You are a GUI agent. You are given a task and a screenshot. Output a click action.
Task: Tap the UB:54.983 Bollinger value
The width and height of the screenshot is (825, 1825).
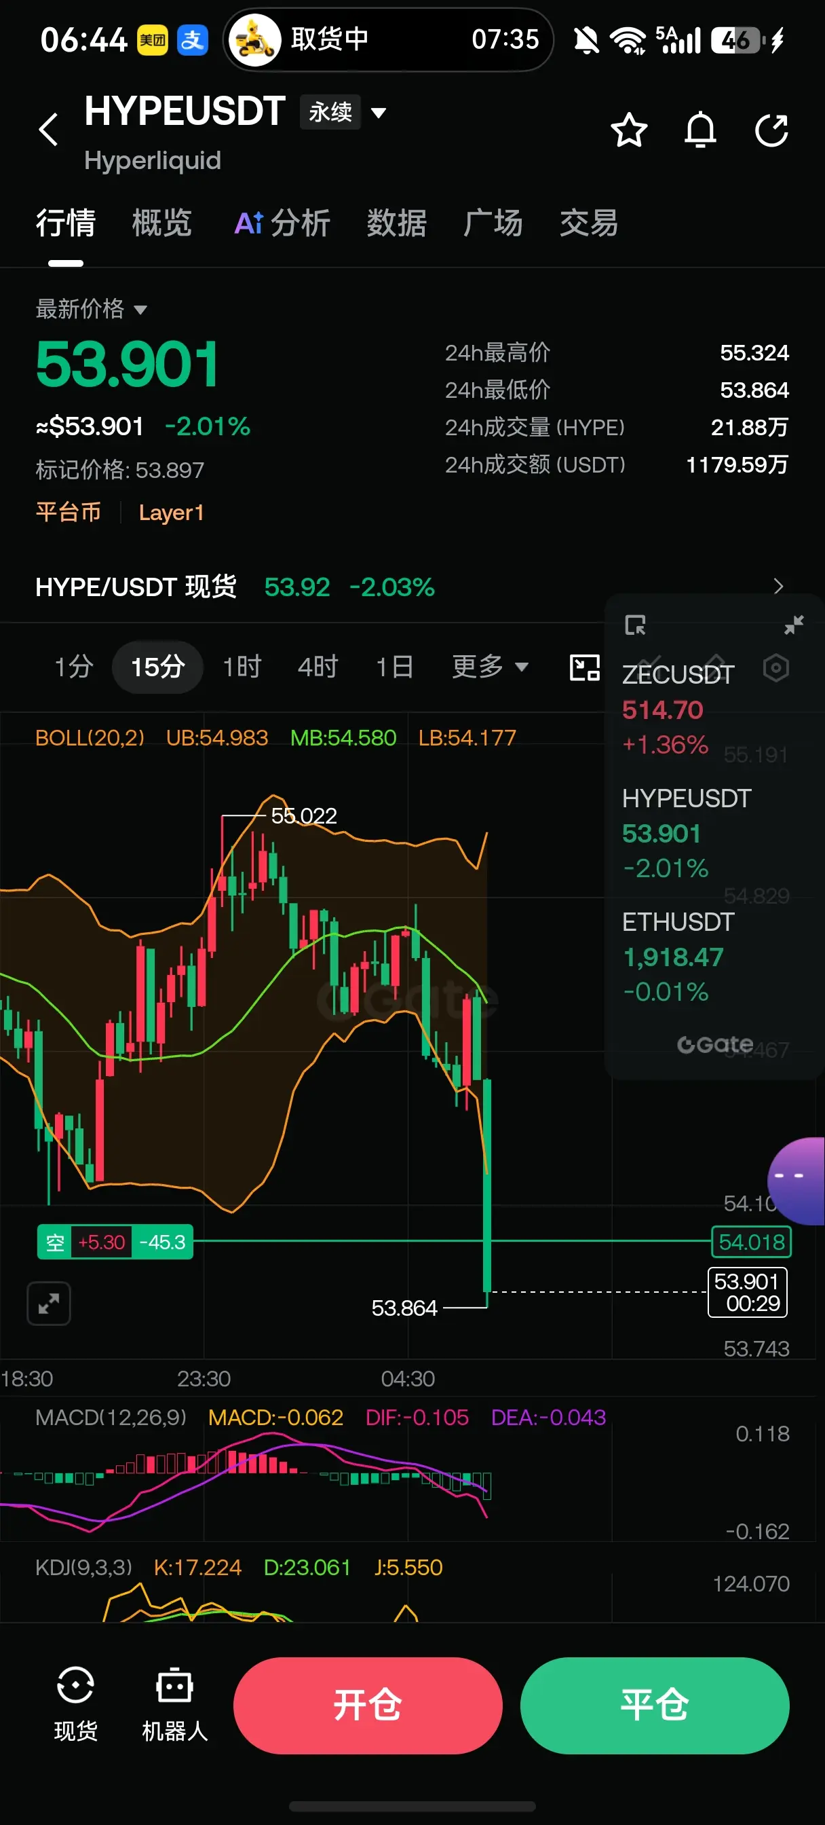click(216, 738)
